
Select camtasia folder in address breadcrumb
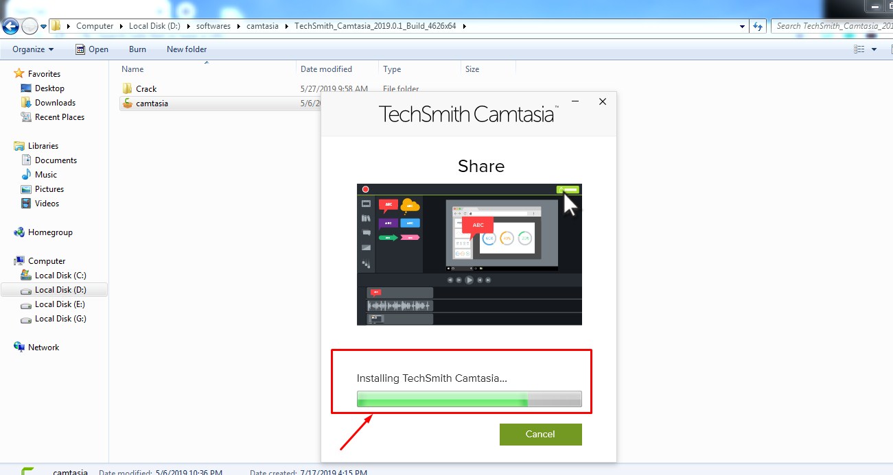click(x=262, y=26)
